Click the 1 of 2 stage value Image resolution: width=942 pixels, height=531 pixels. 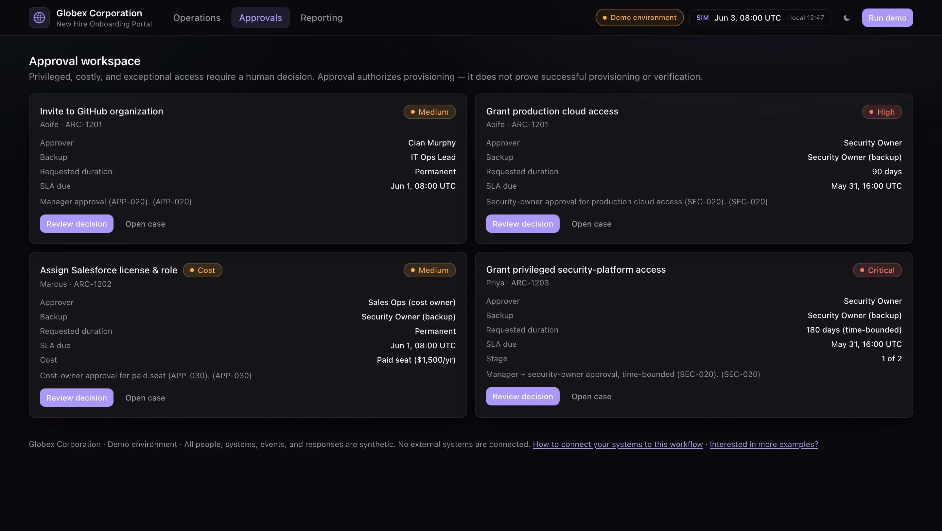tap(892, 358)
